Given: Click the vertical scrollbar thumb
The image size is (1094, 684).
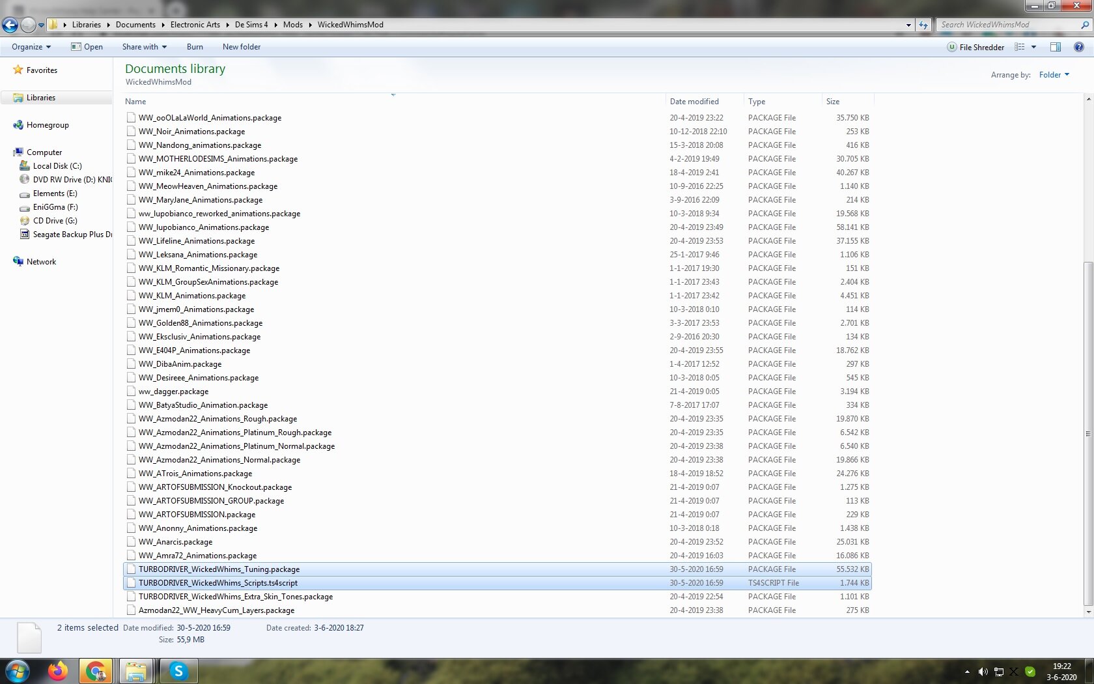Looking at the screenshot, I should click(1088, 433).
